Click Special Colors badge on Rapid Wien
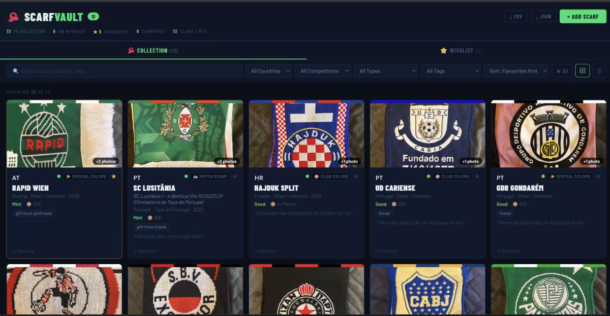The image size is (610, 316). (x=86, y=177)
